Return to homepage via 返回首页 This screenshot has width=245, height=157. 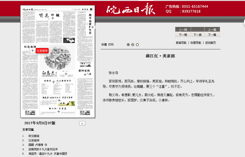(210, 43)
